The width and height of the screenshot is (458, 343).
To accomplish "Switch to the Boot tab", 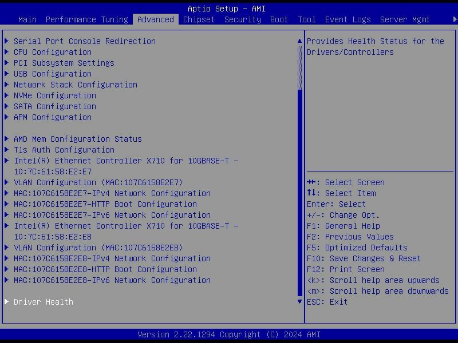I will click(279, 19).
